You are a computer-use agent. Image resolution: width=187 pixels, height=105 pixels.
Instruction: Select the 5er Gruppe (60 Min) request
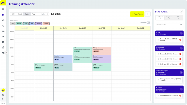pyautogui.click(x=169, y=64)
